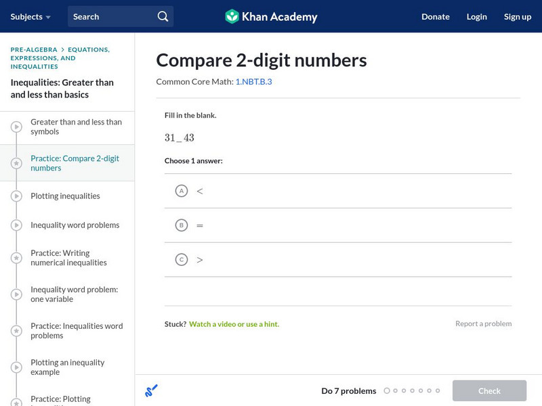Click Donate in the top navigation

(435, 16)
